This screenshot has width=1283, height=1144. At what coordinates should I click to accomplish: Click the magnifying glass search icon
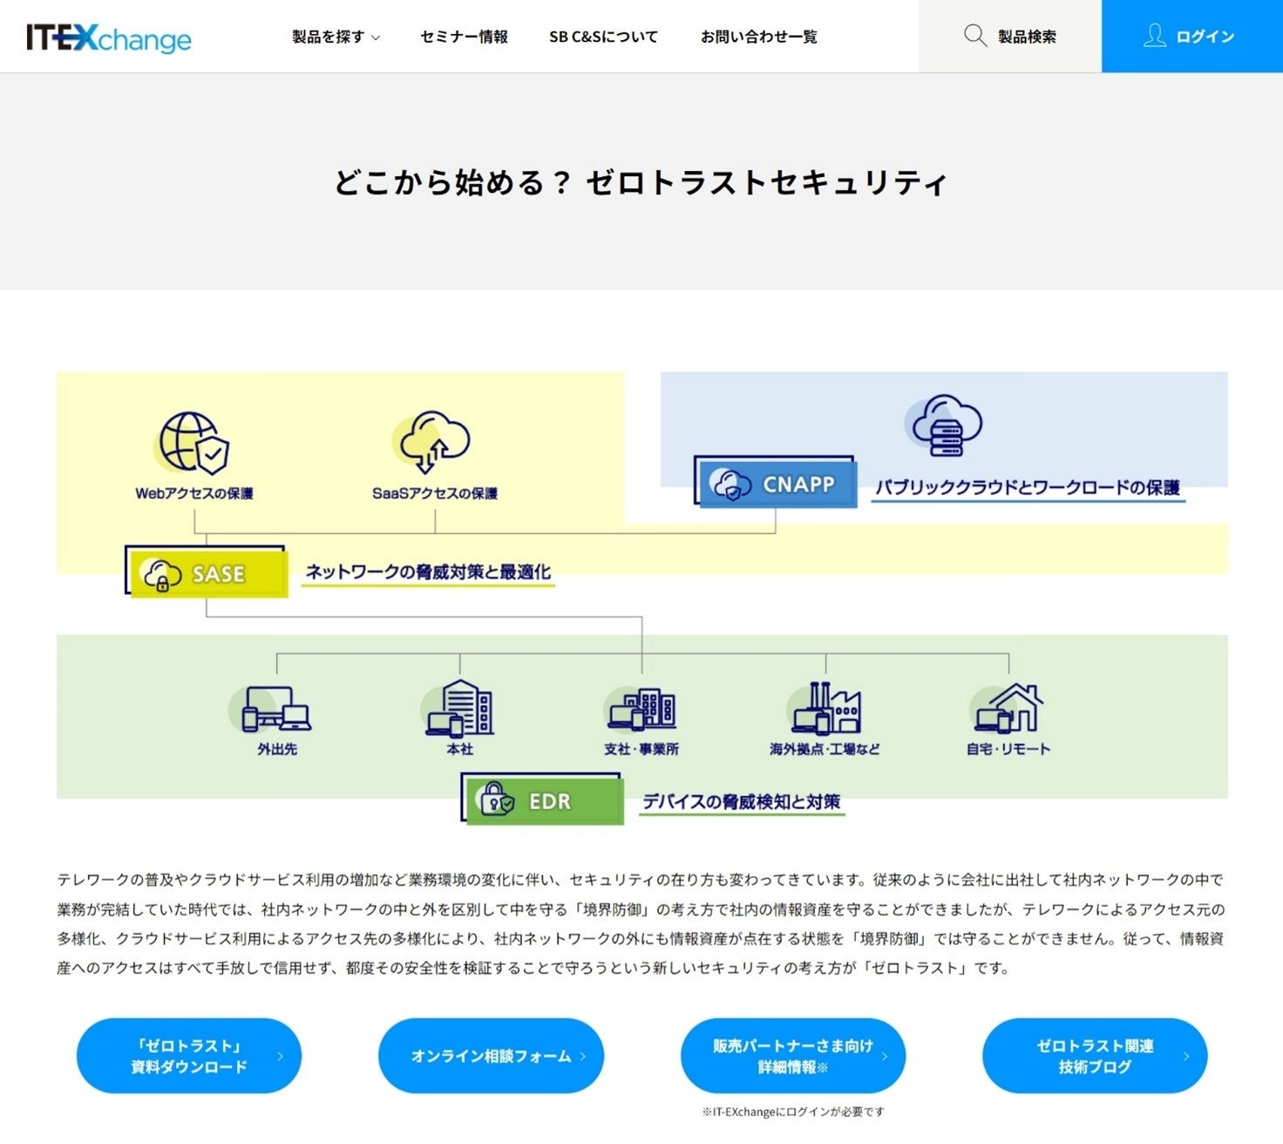point(975,36)
